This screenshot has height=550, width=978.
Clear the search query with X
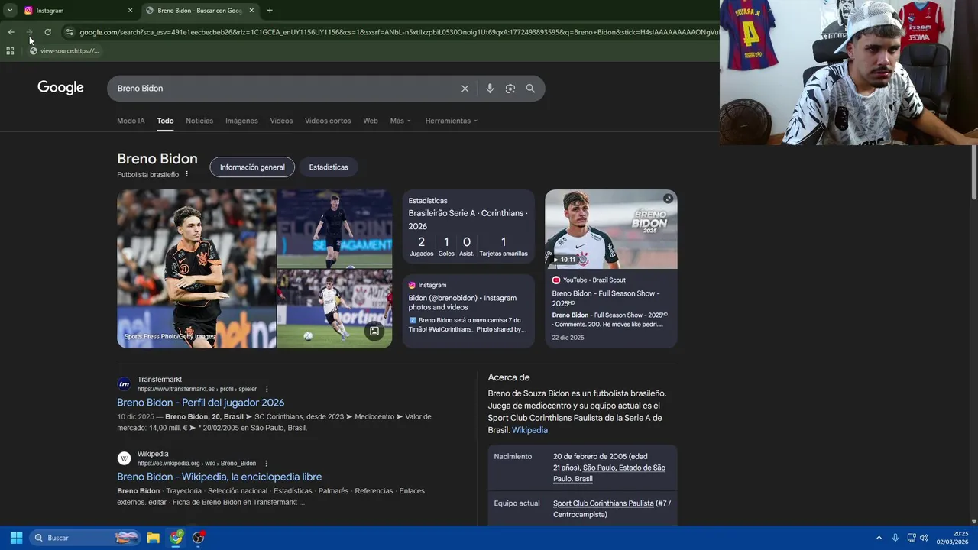coord(465,89)
